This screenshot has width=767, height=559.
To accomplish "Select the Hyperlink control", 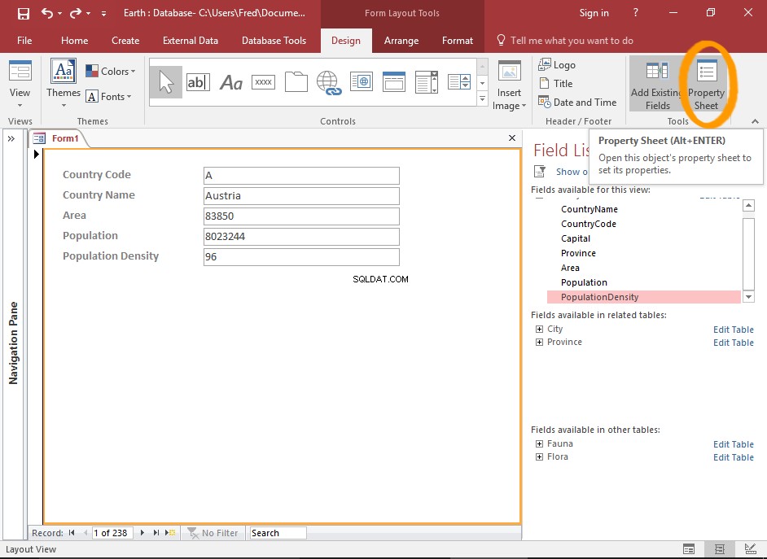I will pyautogui.click(x=329, y=82).
